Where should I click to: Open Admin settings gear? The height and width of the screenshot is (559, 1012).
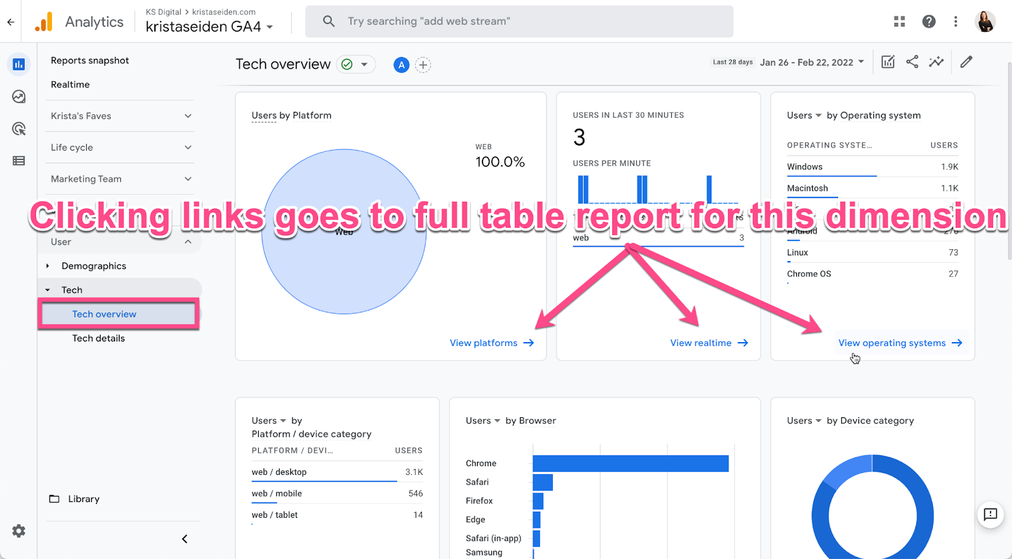click(x=19, y=531)
